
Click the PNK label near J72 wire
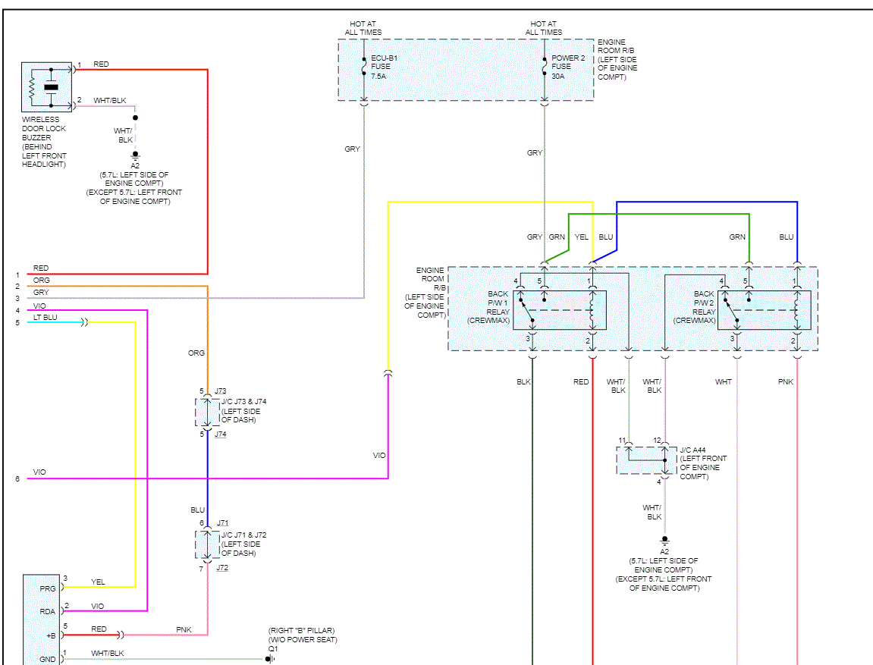pos(184,630)
